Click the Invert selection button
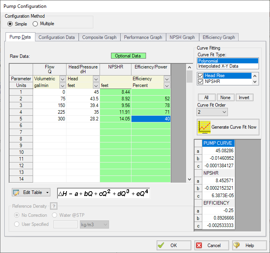The width and height of the screenshot is (270, 253). pyautogui.click(x=244, y=98)
